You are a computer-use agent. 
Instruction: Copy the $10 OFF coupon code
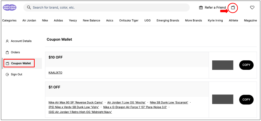coord(246,65)
